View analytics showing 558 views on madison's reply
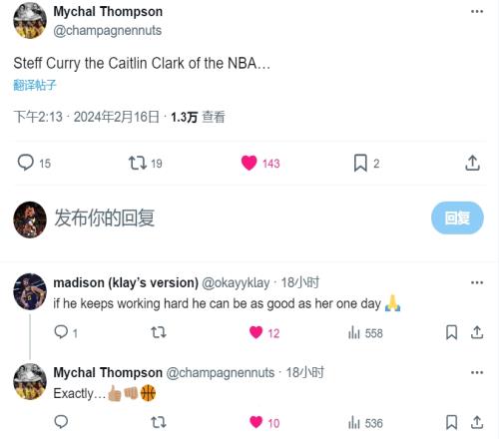The height and width of the screenshot is (439, 499). point(365,333)
